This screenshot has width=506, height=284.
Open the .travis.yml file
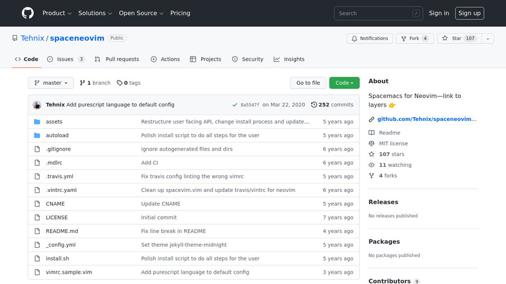click(60, 176)
